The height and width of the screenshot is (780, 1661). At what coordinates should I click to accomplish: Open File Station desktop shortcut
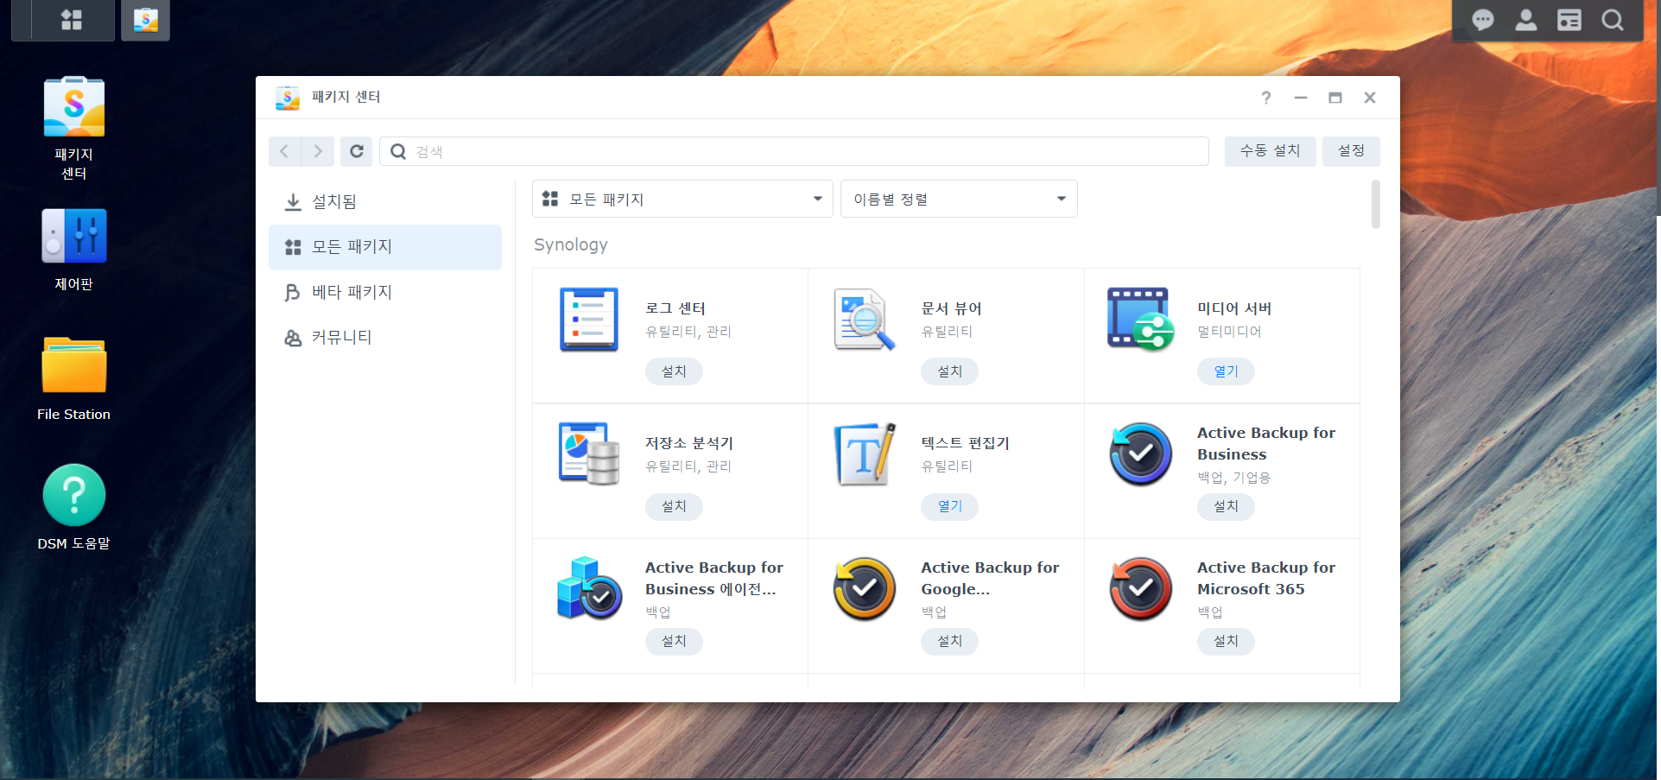click(74, 379)
